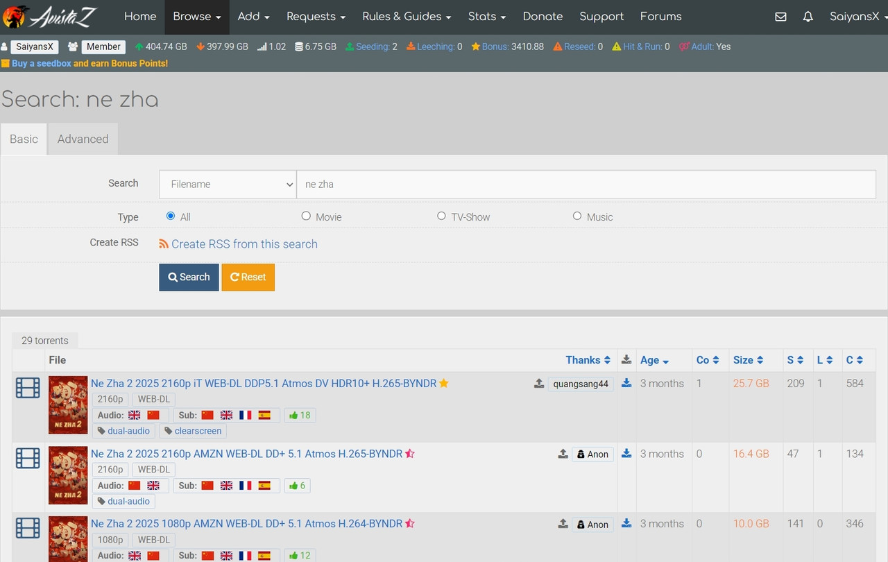Open Ne Zha 2 2160p iT WEB-DL title link

tap(264, 383)
